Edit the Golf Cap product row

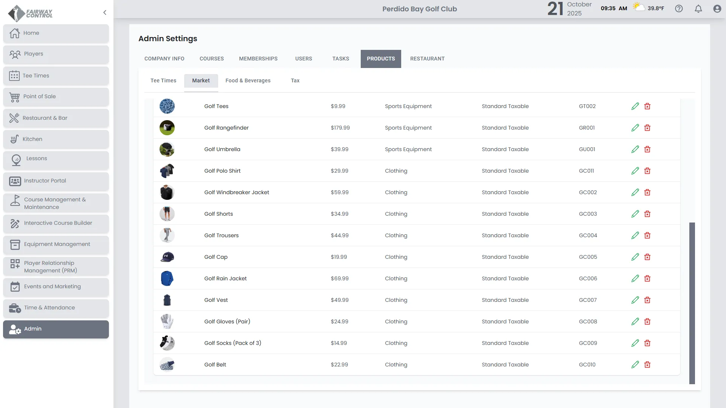point(635,257)
